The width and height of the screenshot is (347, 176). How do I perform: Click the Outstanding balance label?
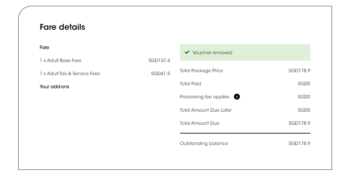[204, 143]
